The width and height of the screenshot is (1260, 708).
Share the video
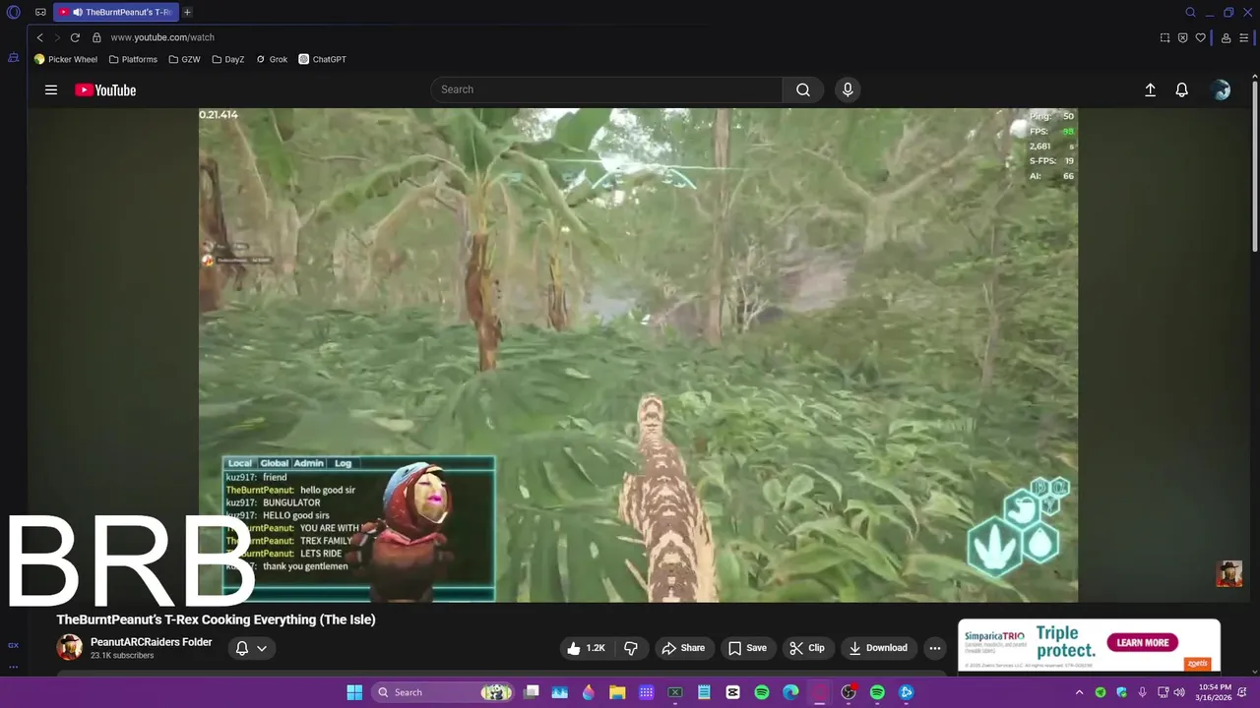click(683, 648)
